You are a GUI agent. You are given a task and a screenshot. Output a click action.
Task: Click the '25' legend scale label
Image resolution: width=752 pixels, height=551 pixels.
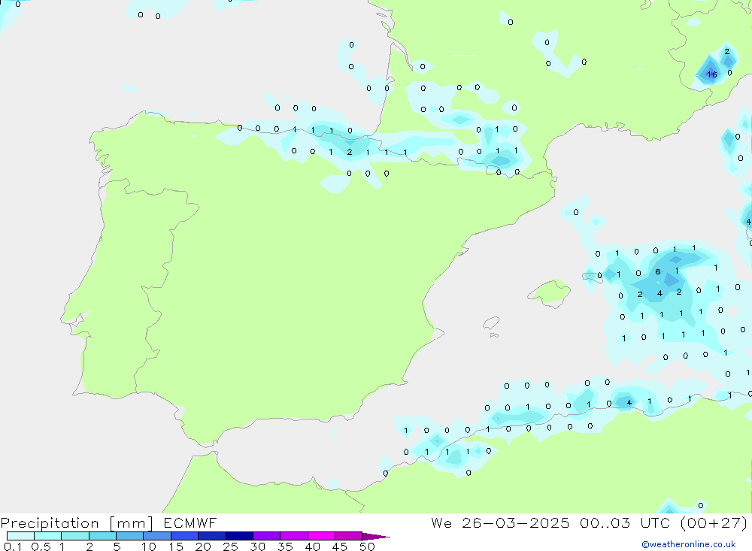(x=230, y=546)
